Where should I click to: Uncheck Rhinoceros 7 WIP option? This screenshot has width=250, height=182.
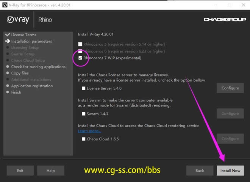80,58
